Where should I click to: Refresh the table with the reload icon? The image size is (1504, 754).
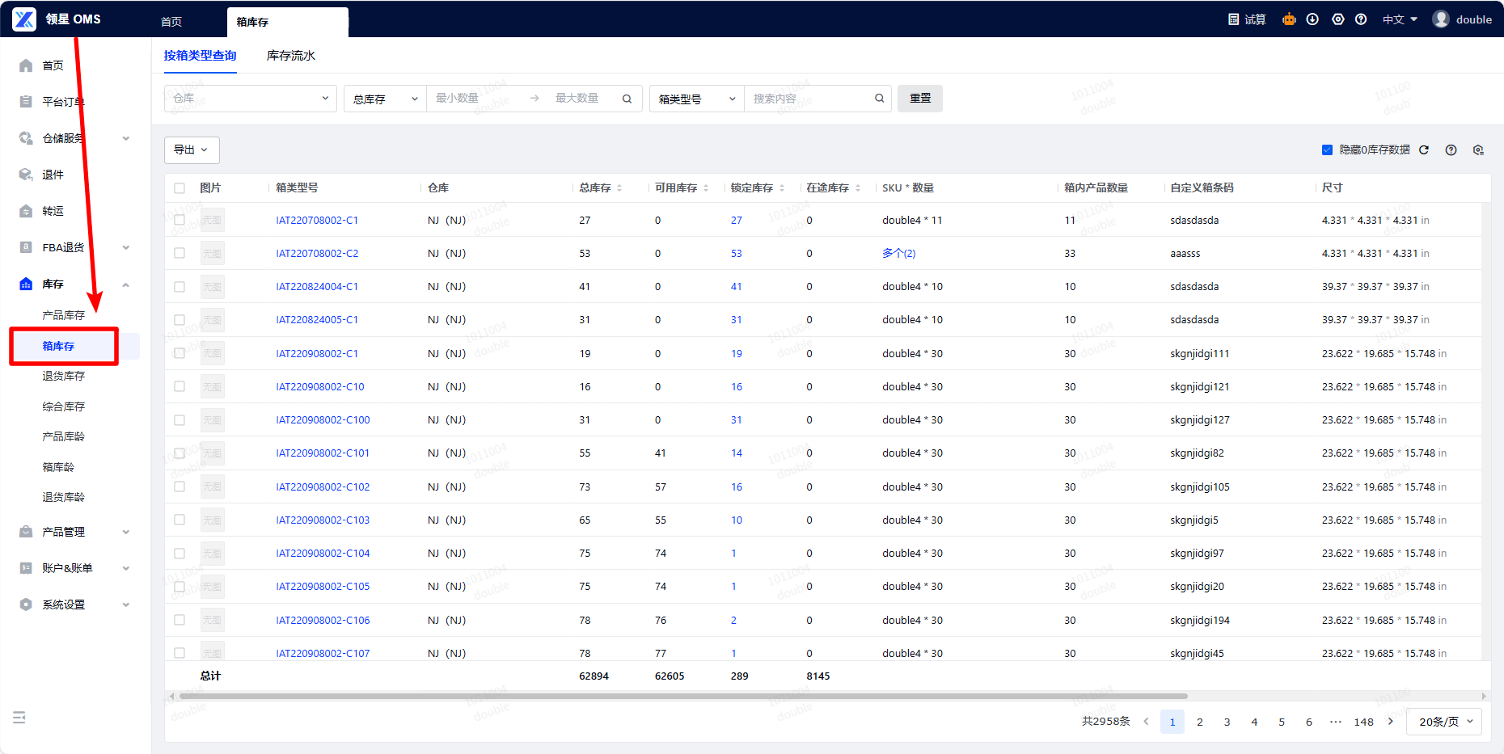[x=1424, y=150]
